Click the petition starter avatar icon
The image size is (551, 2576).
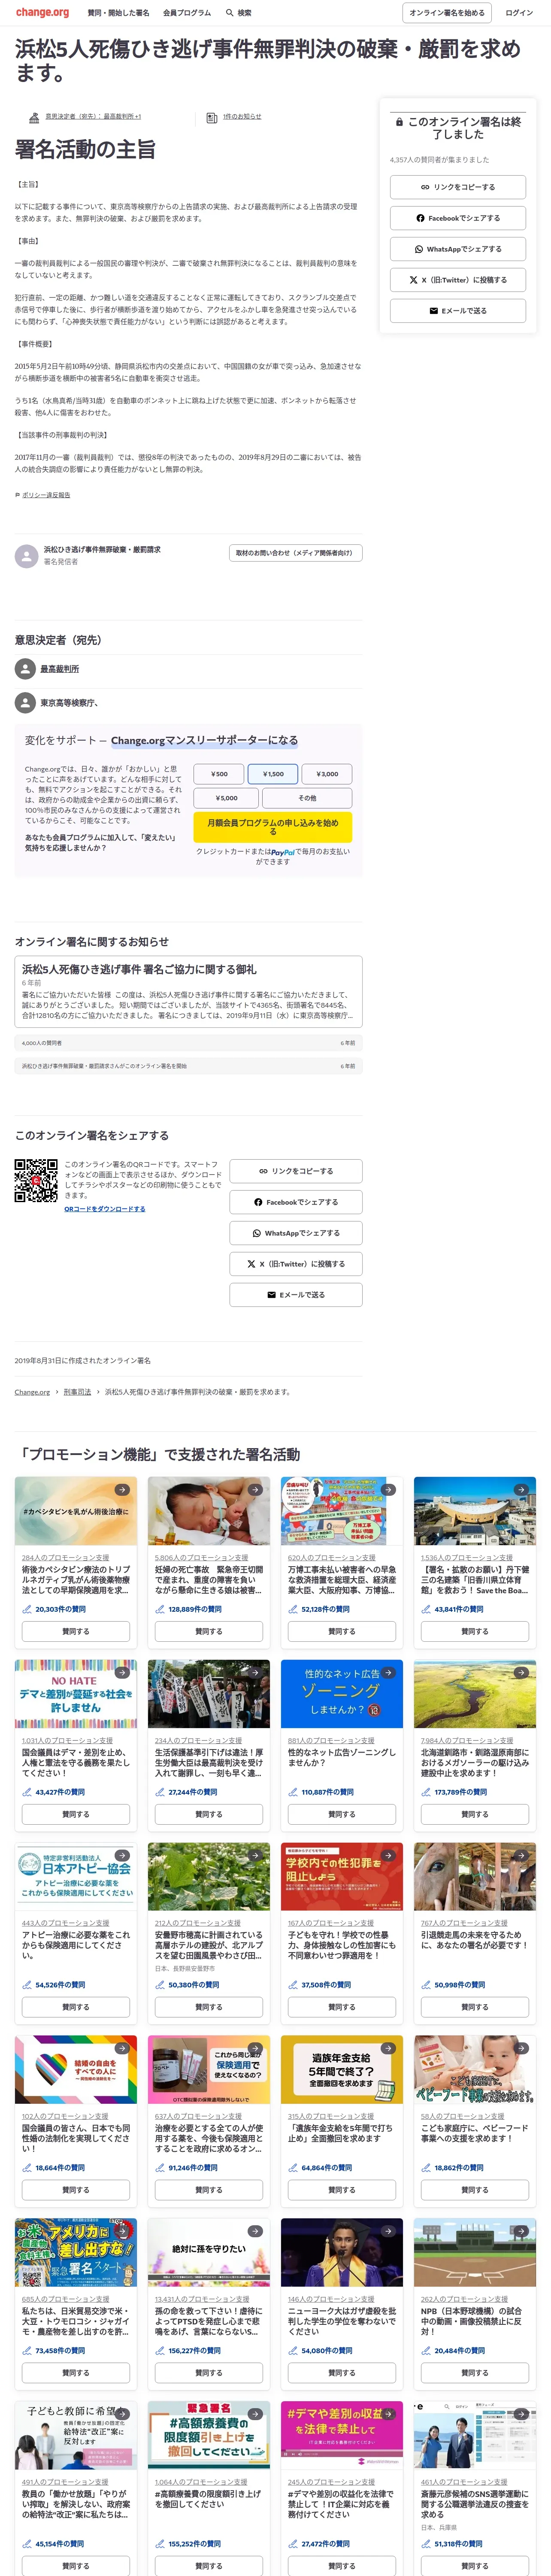(x=26, y=556)
